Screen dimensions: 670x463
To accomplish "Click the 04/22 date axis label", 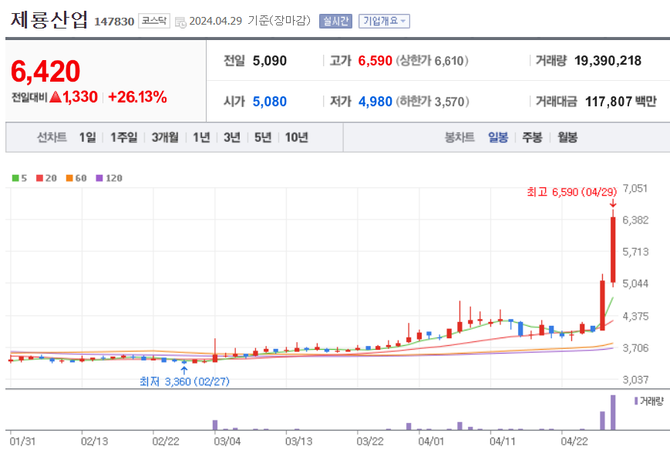I will (574, 441).
